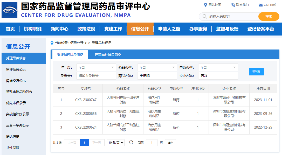Open the 10条/页 page size selector

click(115, 143)
